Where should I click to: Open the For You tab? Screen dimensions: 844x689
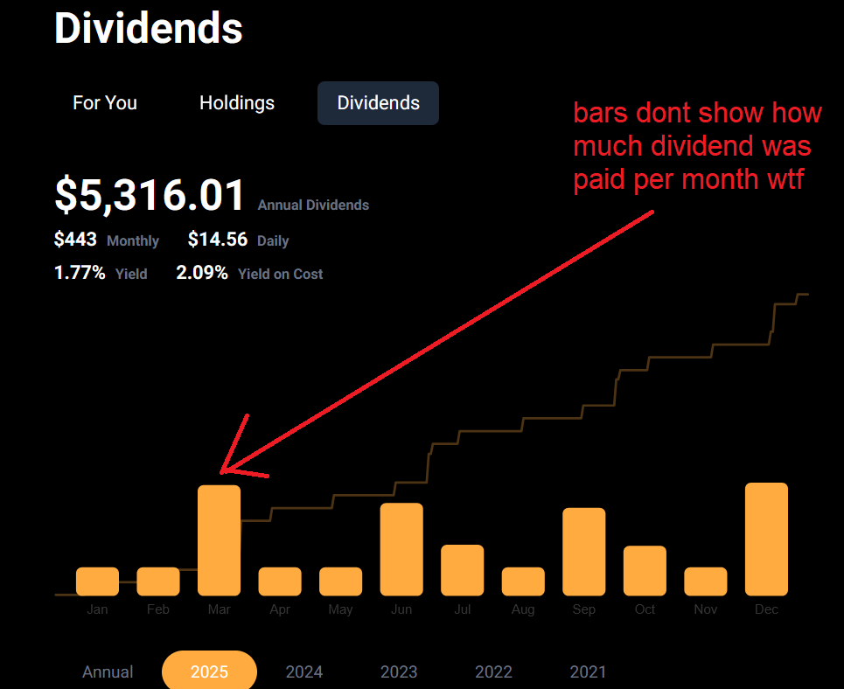(x=105, y=103)
